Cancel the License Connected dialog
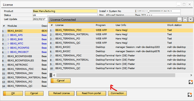The width and height of the screenshot is (194, 101). click(x=61, y=81)
